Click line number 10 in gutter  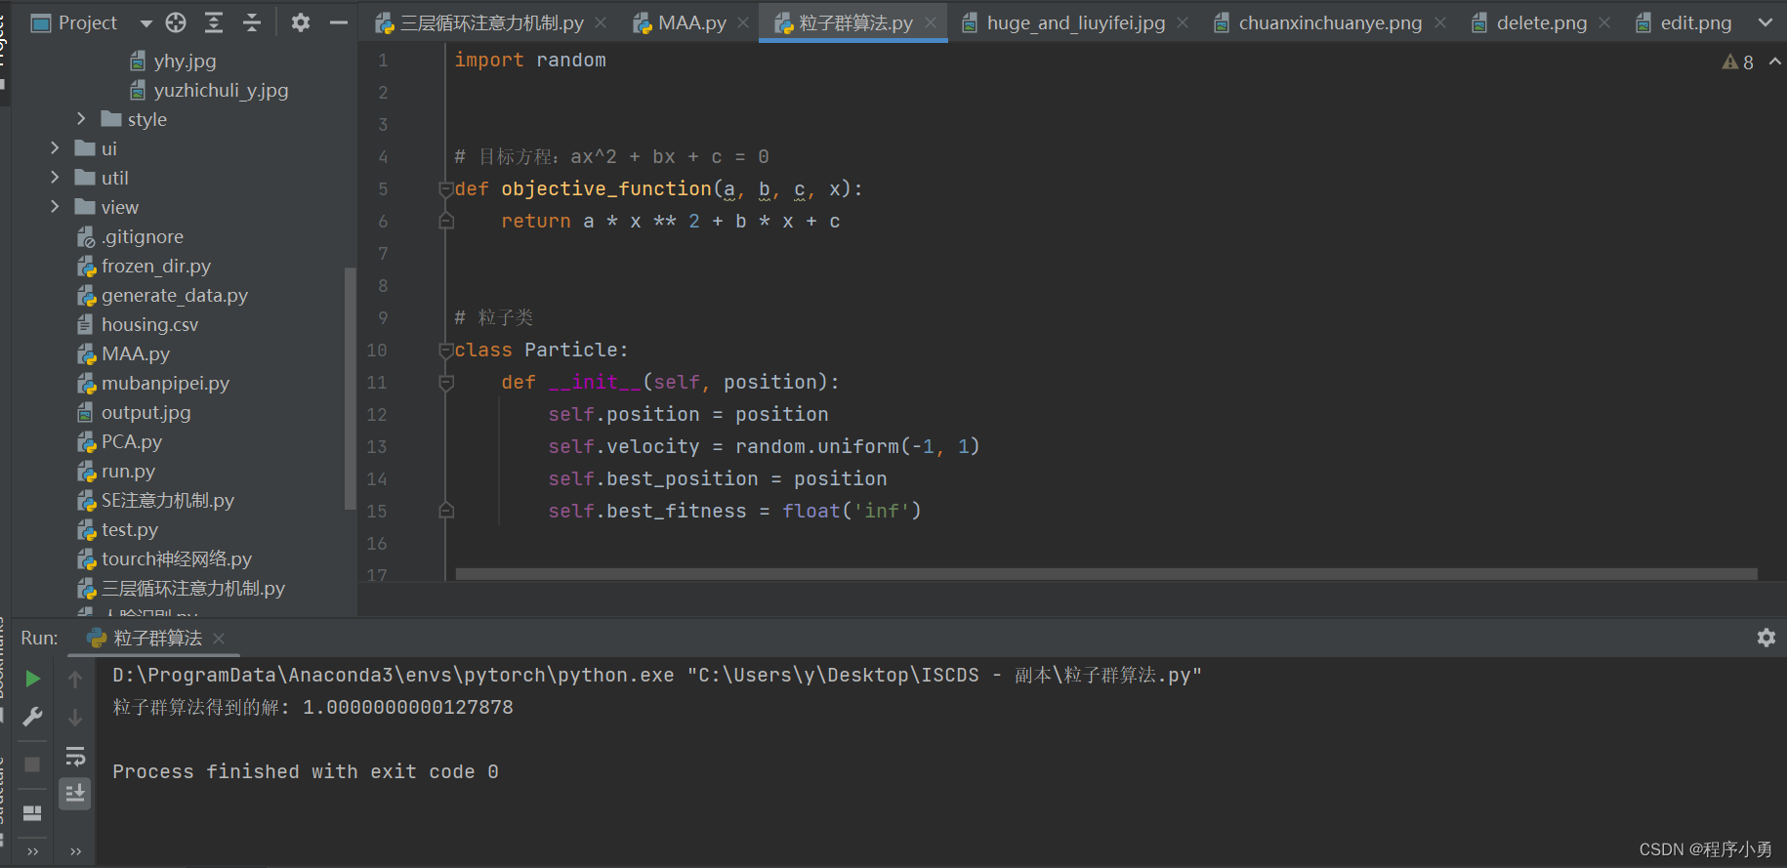[377, 351]
